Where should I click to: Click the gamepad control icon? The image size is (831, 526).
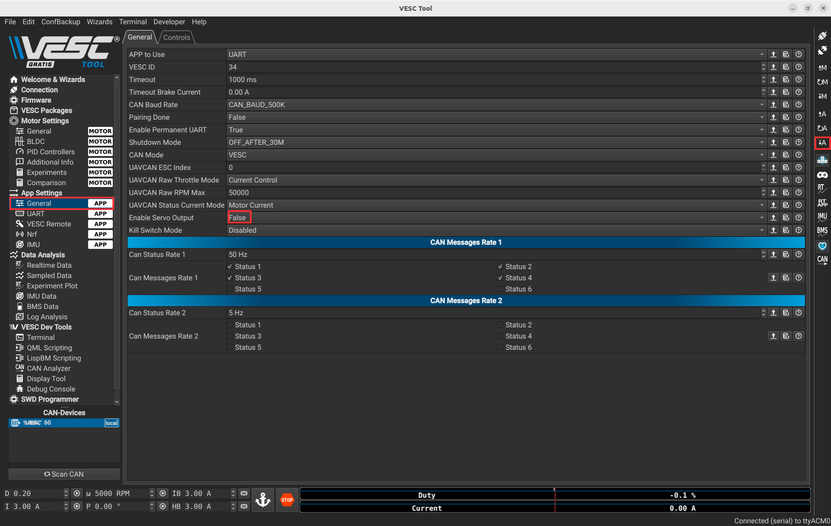[x=822, y=175]
